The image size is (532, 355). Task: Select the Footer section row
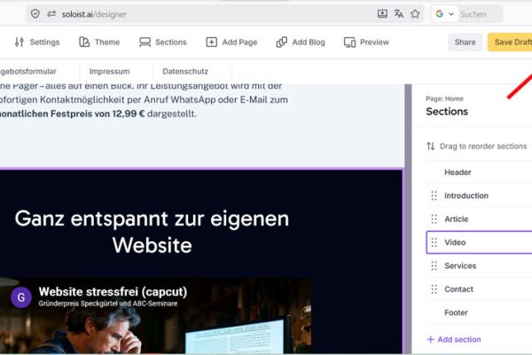click(479, 312)
